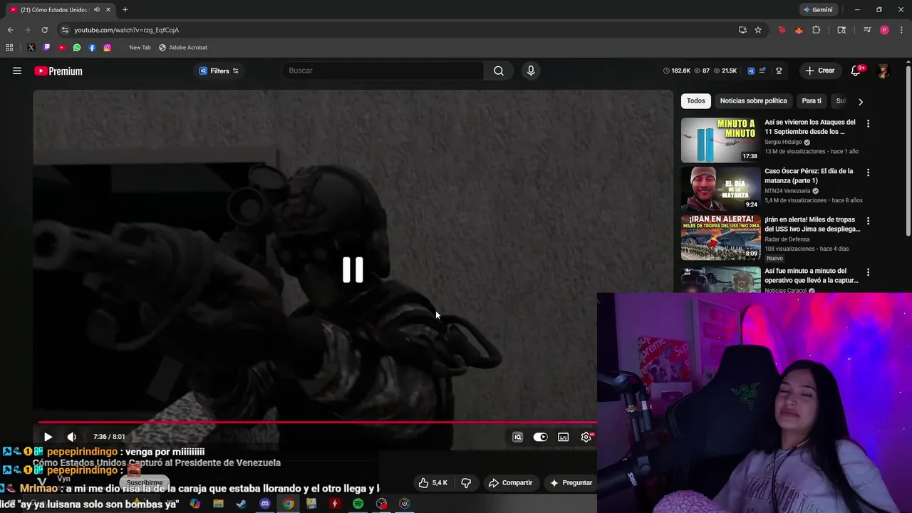This screenshot has width=912, height=513.
Task: Click the vidIQ trophy icon
Action: [x=779, y=71]
